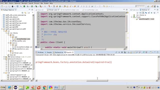The width and height of the screenshot is (160, 90).
Task: Collapse the dao package node
Action: (8, 35)
